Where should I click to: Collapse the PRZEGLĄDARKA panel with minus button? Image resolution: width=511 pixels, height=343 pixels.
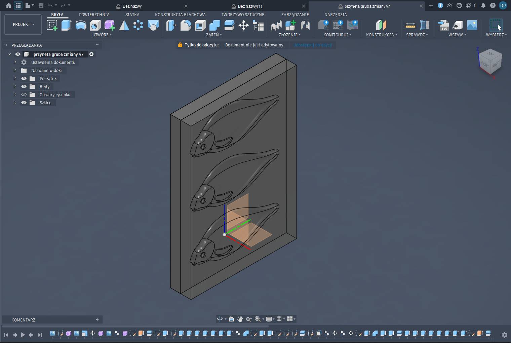[97, 45]
